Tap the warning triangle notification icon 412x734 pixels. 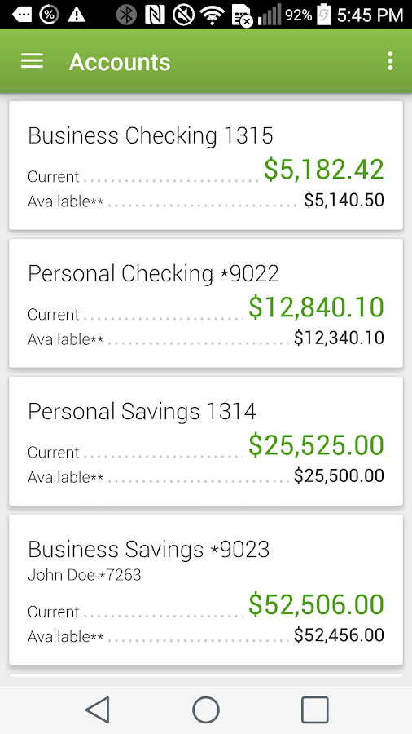coord(77,15)
